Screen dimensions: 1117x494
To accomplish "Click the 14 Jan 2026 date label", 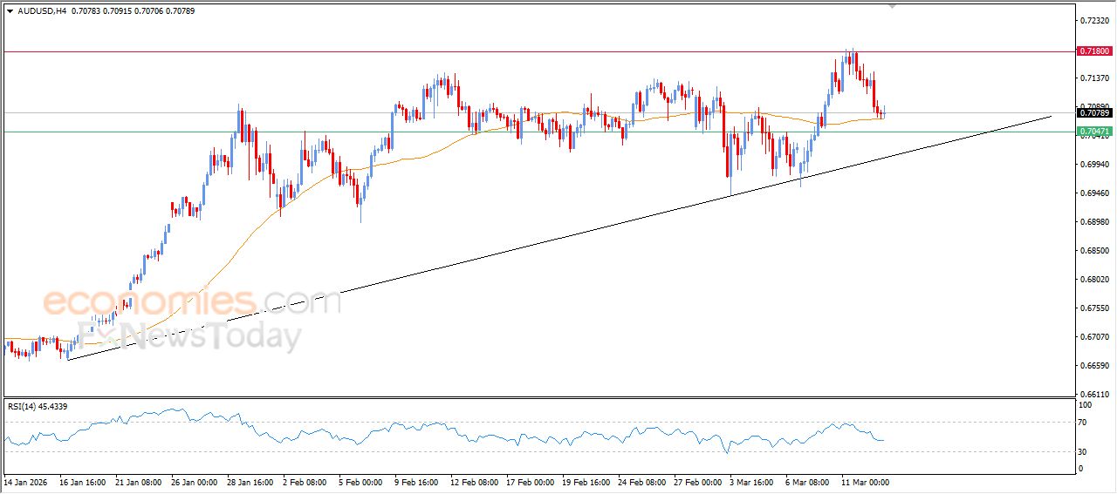I will pos(26,482).
